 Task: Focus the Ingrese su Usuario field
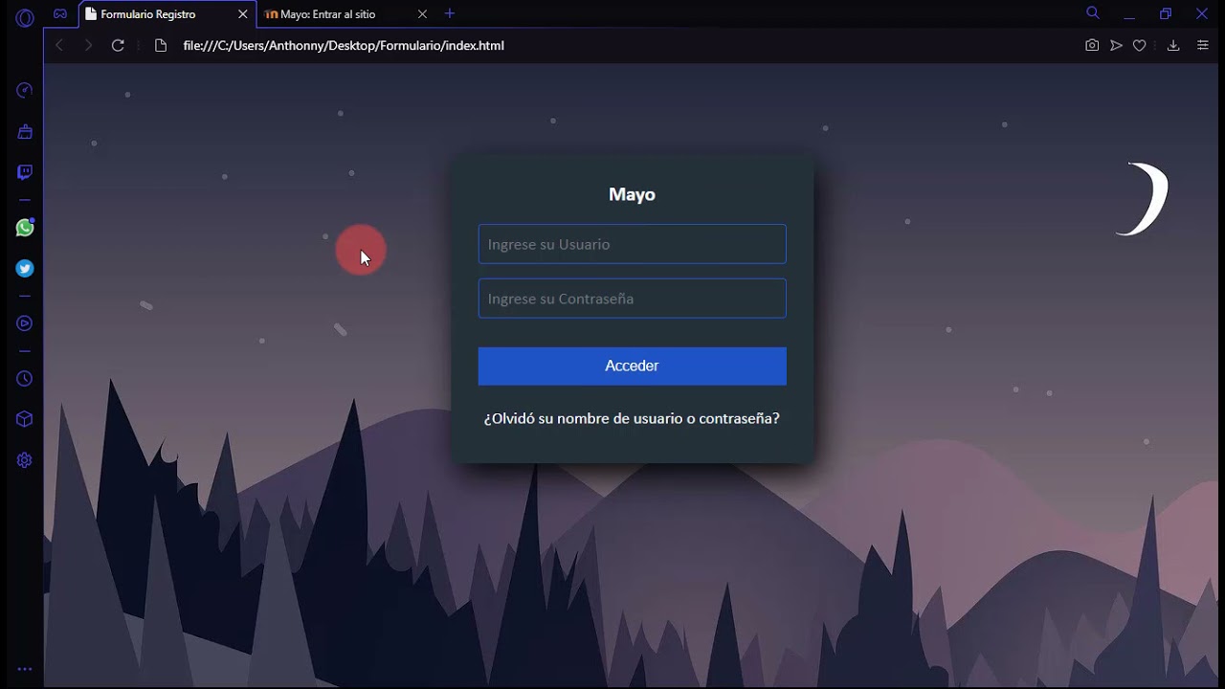pyautogui.click(x=633, y=244)
